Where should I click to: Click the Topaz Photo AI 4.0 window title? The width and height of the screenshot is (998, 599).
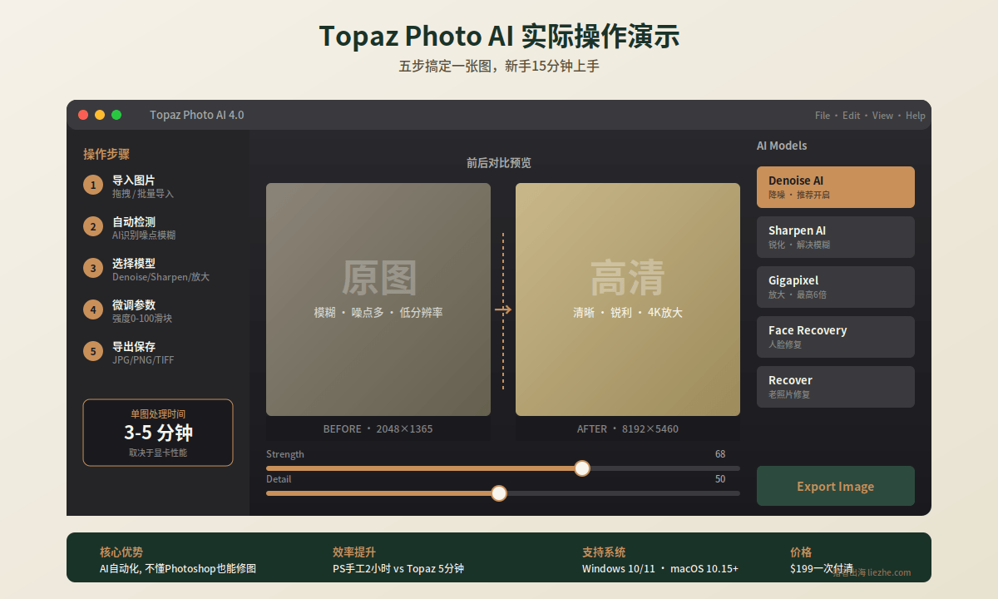197,115
